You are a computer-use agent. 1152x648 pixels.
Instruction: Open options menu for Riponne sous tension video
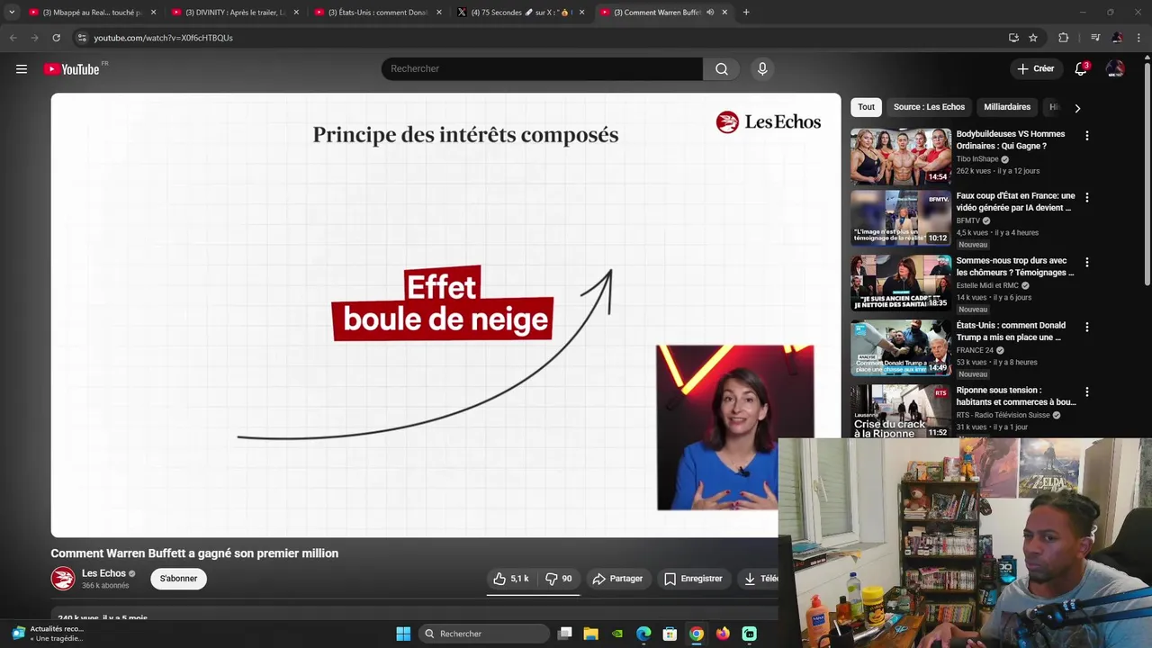click(1086, 392)
